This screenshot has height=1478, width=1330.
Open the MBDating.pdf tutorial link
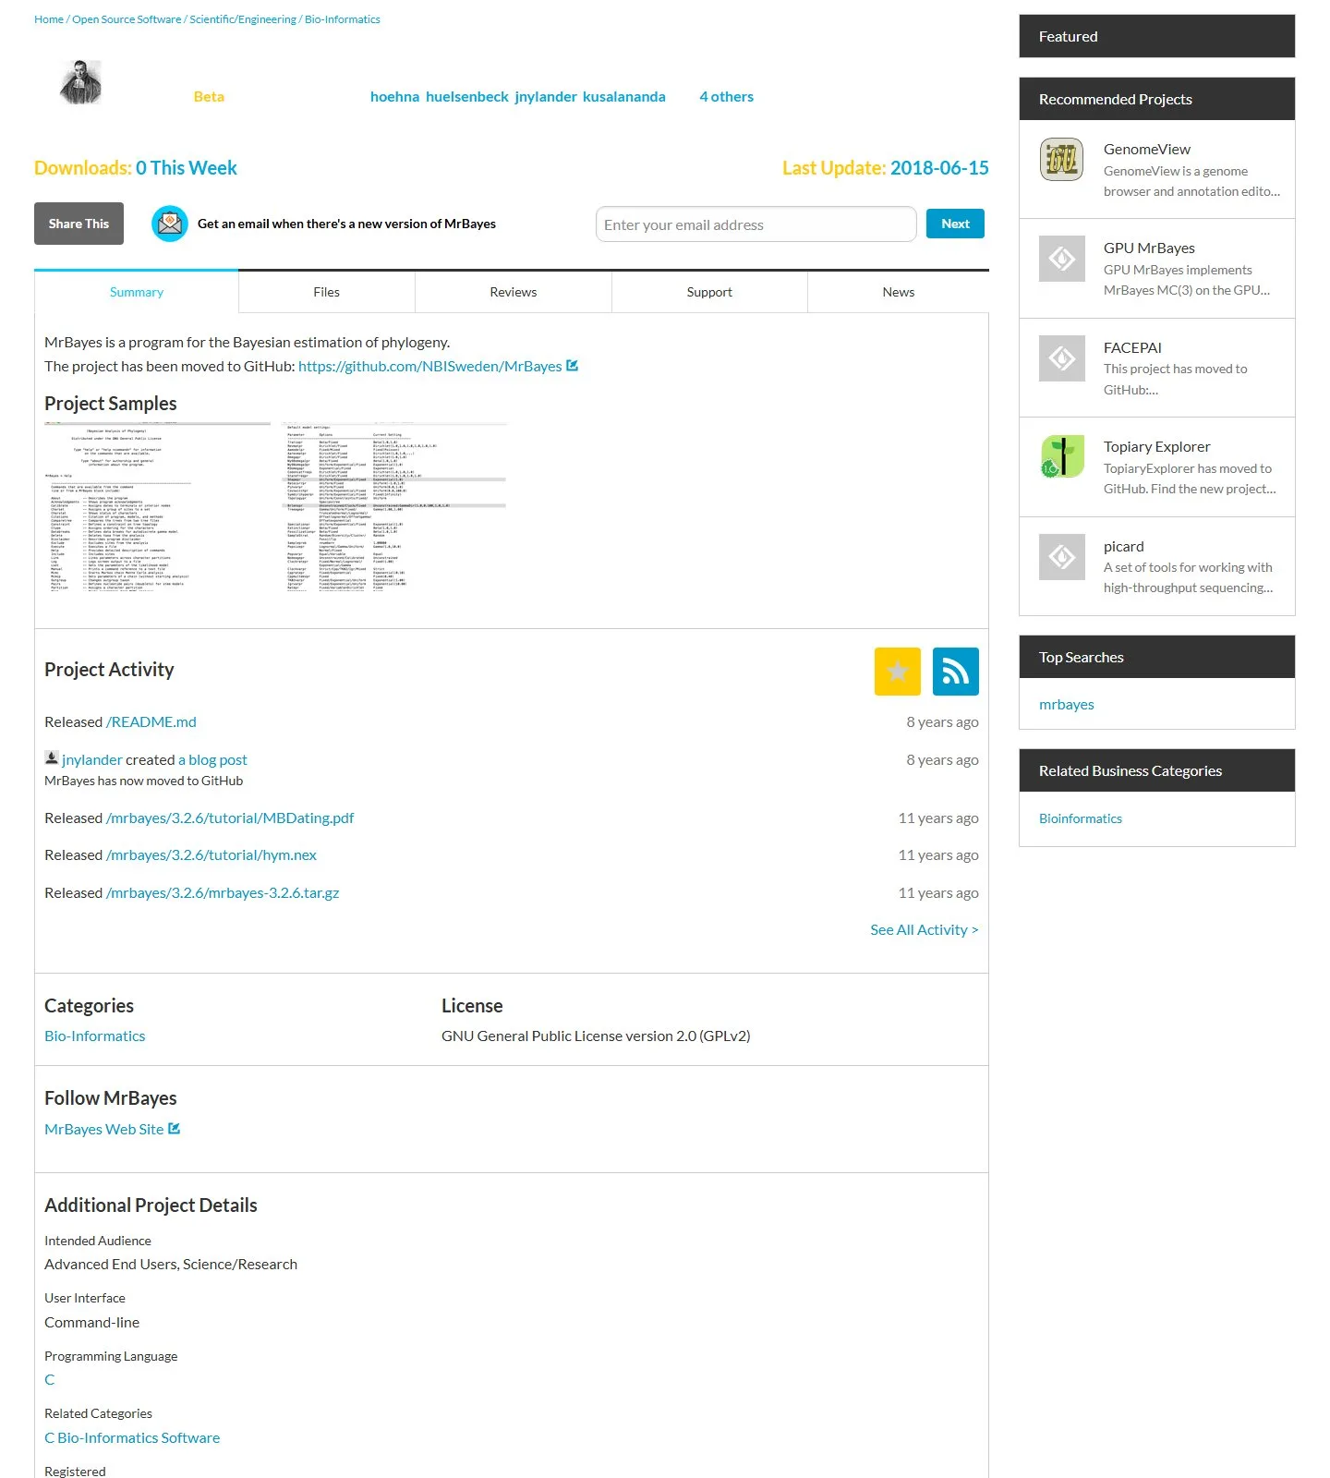click(x=230, y=818)
